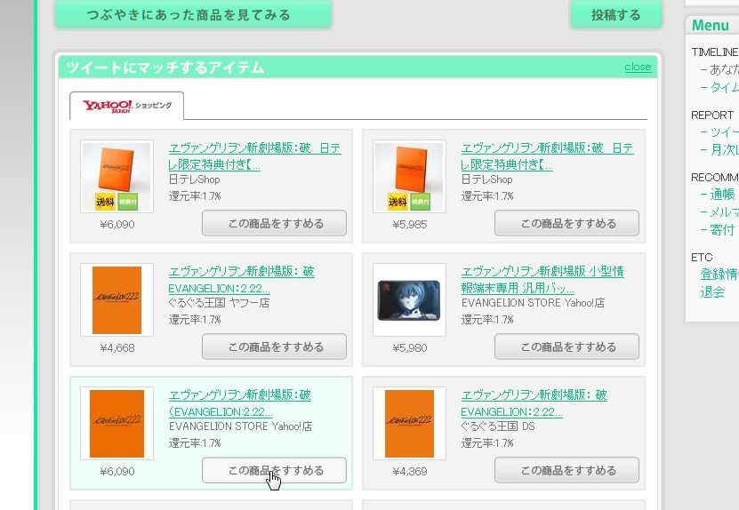Close the matching items panel via close link

tap(638, 67)
